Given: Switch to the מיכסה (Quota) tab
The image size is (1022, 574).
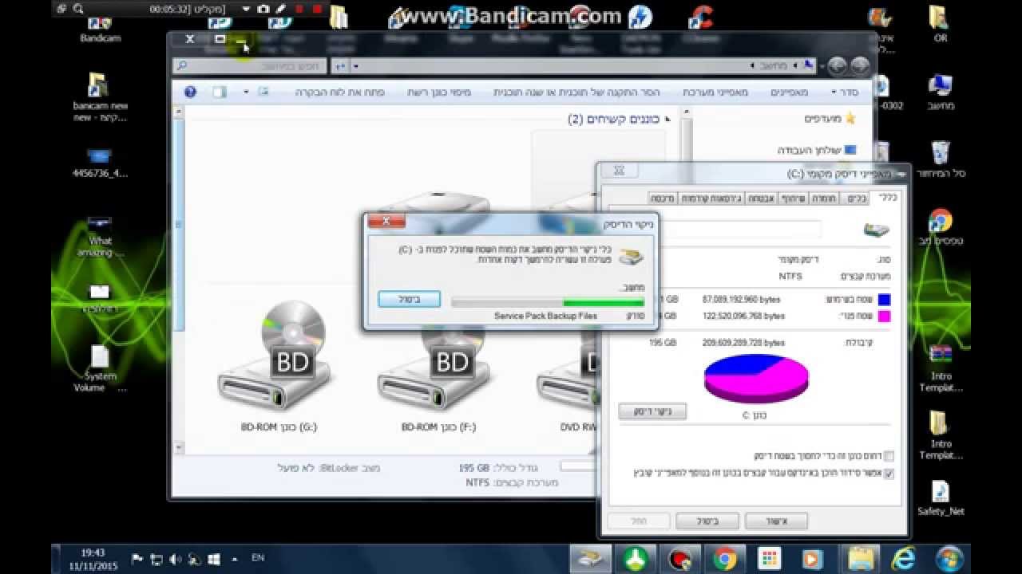Looking at the screenshot, I should [663, 199].
